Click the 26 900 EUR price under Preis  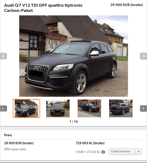tap(19, 143)
